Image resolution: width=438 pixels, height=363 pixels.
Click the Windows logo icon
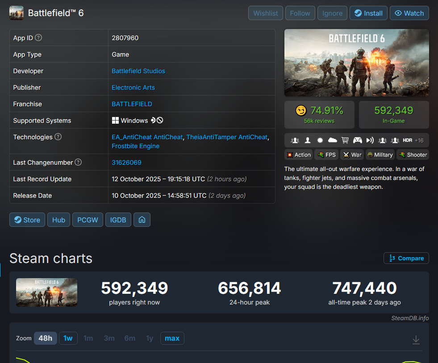(115, 121)
